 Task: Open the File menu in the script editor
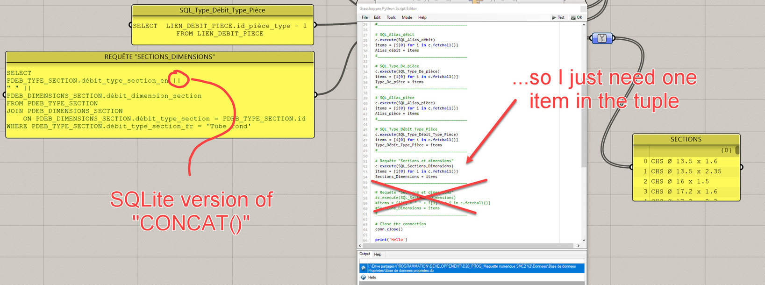point(365,18)
